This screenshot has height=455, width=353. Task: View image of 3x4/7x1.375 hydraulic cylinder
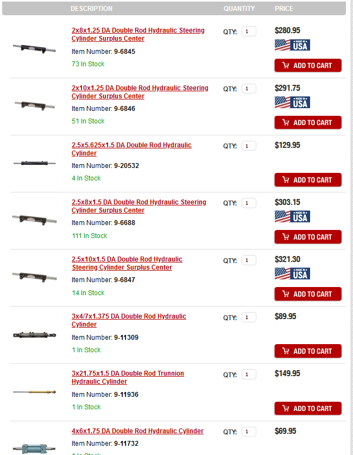(34, 334)
